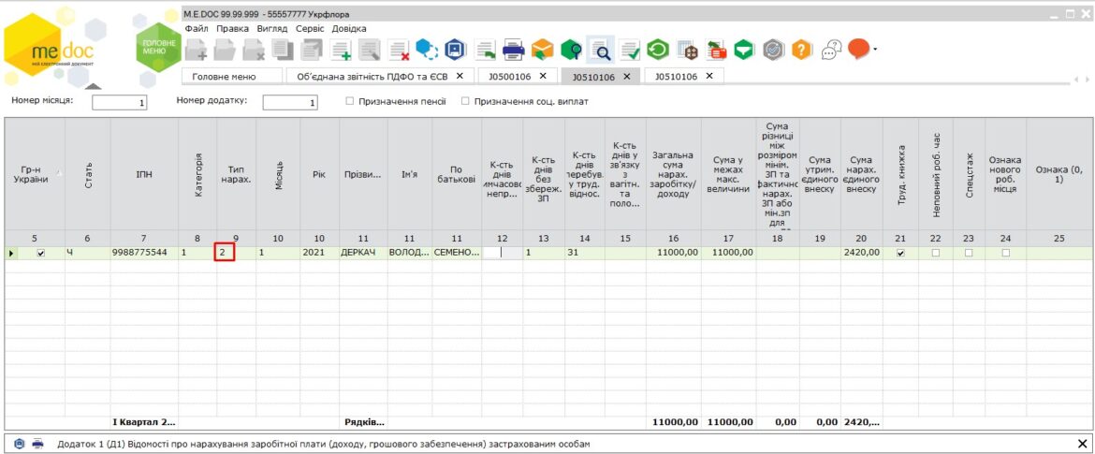Open the Правка menu
Viewport: 1095px width, 454px height.
(x=232, y=29)
